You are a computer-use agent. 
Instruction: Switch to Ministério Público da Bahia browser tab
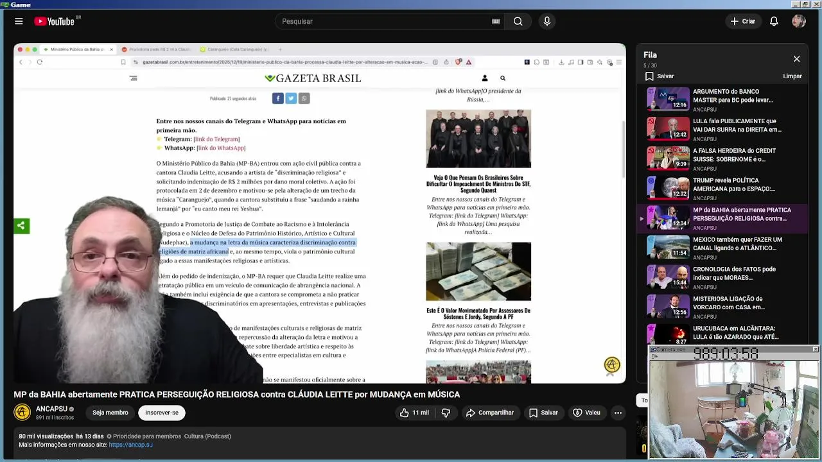coord(77,49)
